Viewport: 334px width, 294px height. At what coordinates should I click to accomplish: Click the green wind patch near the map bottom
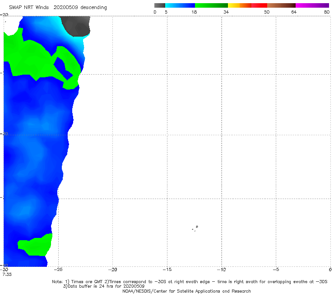(x=36, y=246)
